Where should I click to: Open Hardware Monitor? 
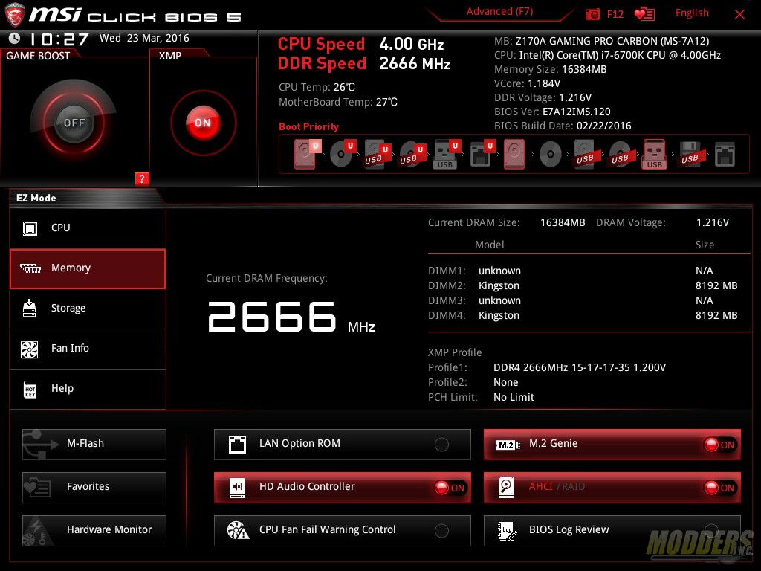[x=94, y=531]
